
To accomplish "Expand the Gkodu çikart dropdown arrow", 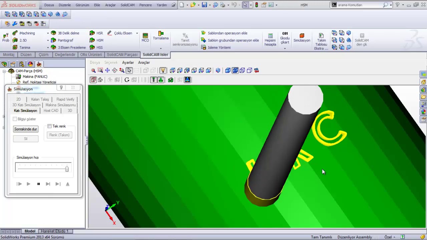I will (x=285, y=48).
